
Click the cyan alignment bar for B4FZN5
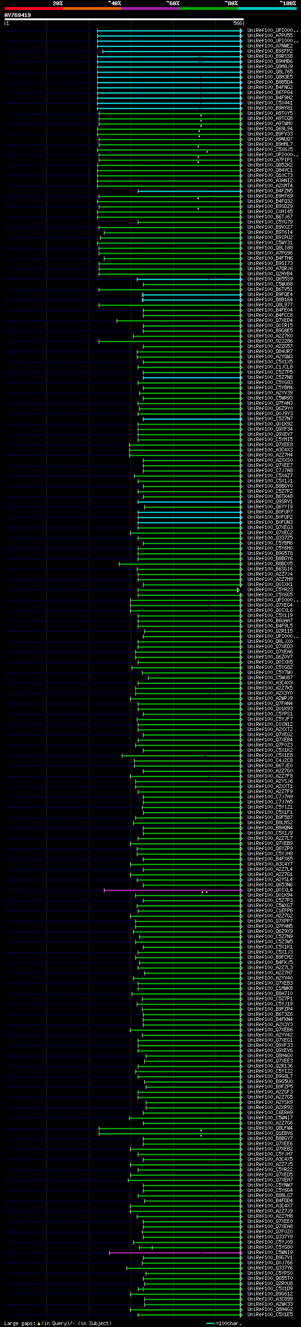click(190, 191)
